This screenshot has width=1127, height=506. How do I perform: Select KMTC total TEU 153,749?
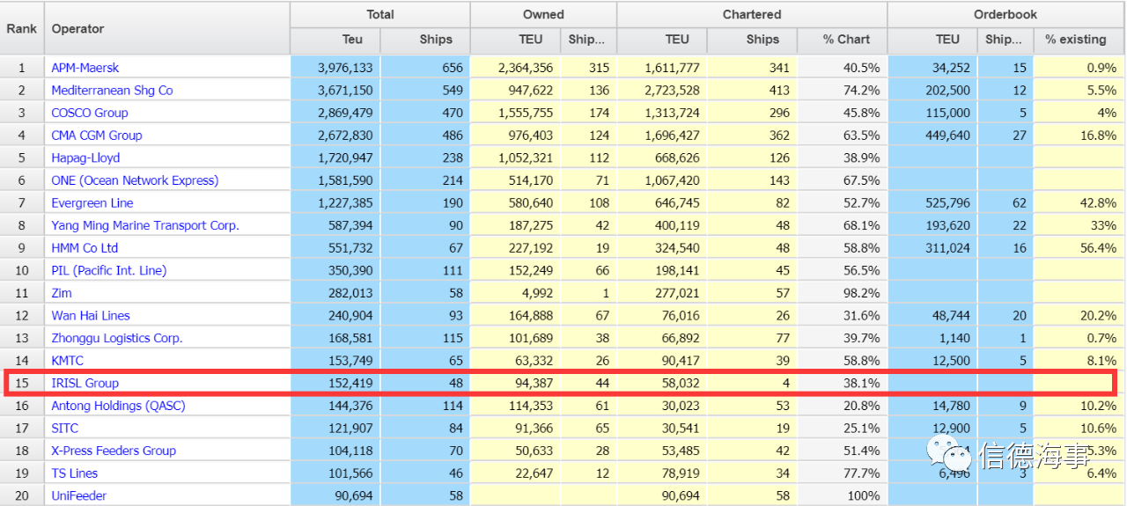350,361
